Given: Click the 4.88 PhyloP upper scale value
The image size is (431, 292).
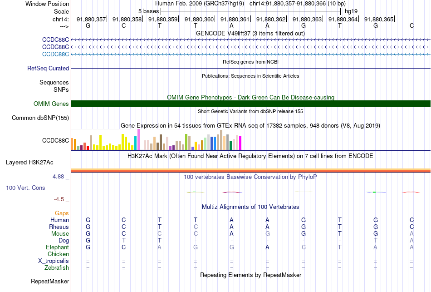Looking at the screenshot, I should [x=58, y=177].
